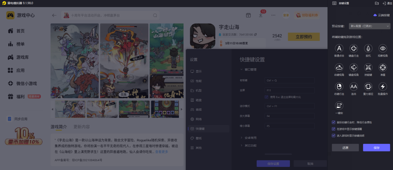Click 领取福利券 coupon button
This screenshot has height=170, width=393.
pyautogui.click(x=307, y=15)
